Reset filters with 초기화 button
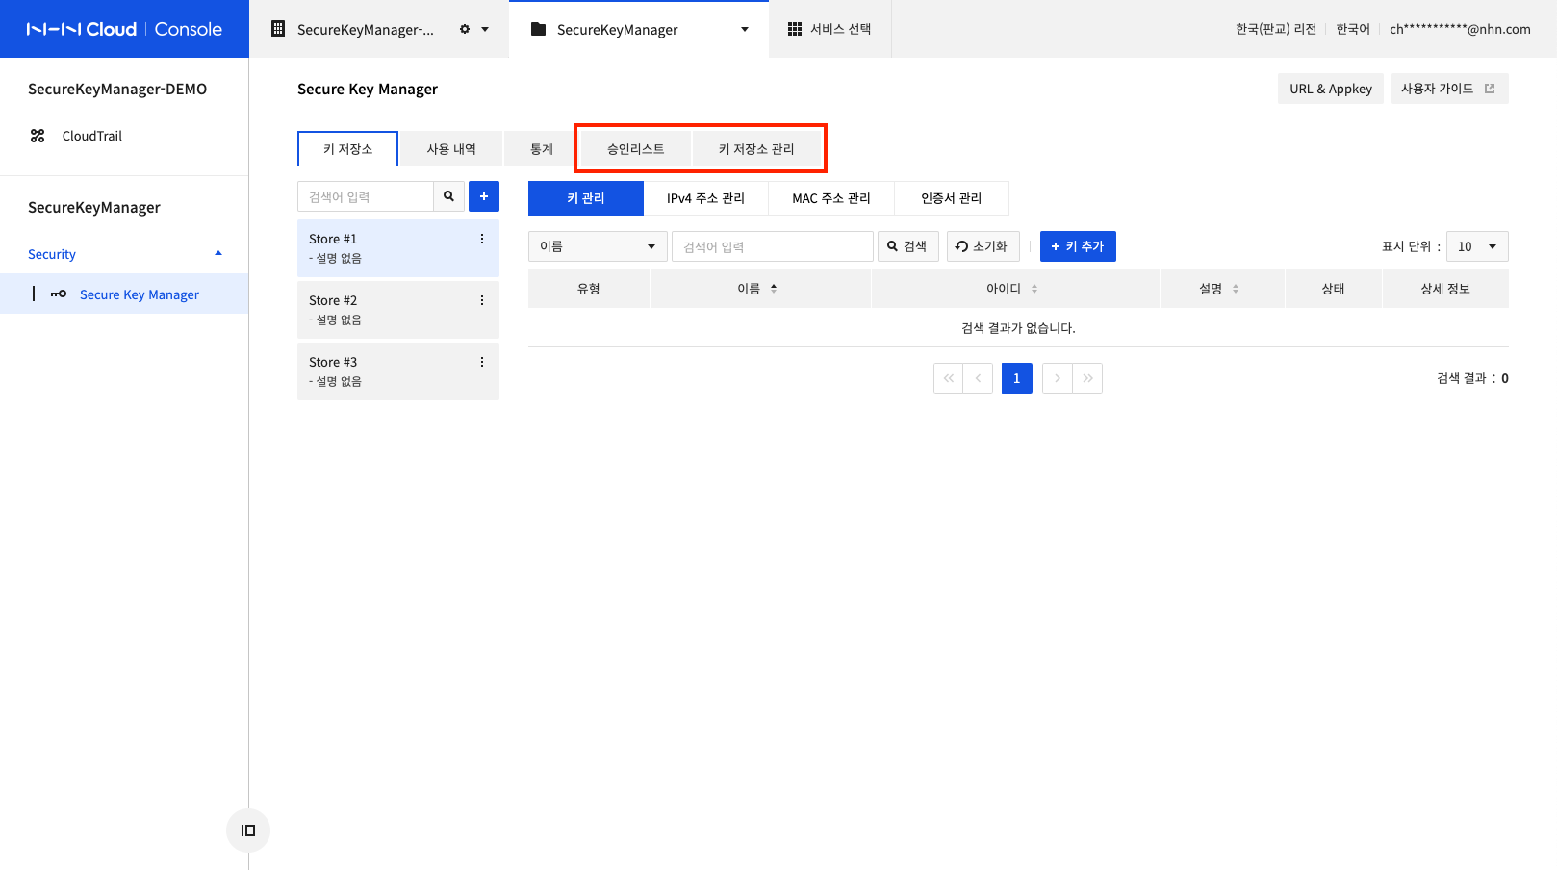The height and width of the screenshot is (870, 1557). (x=983, y=246)
